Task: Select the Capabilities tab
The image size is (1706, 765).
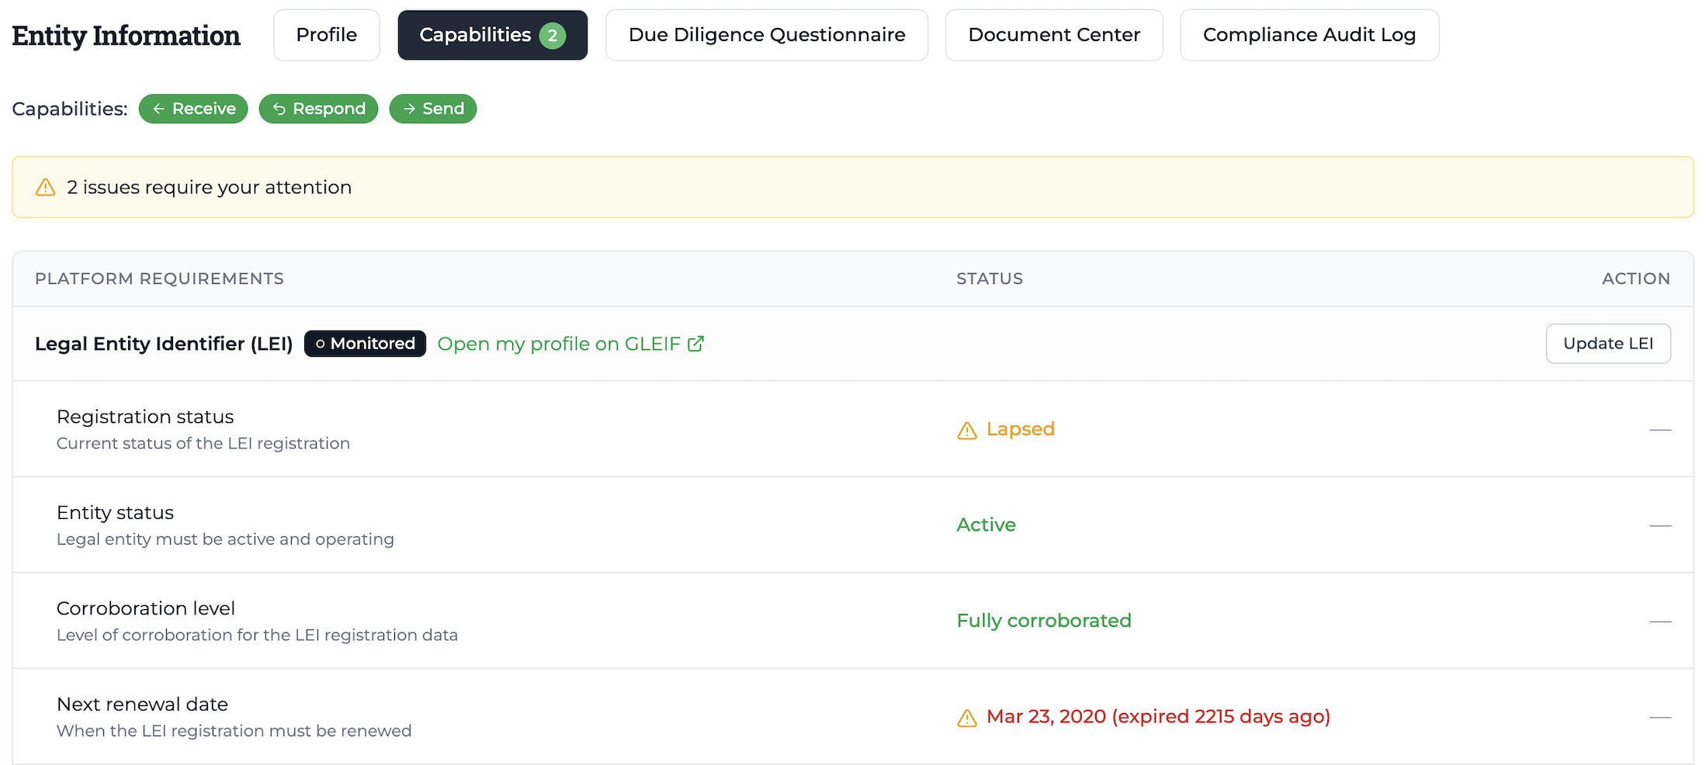Action: point(492,35)
